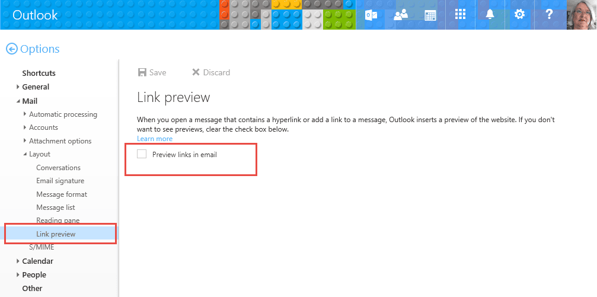Click the Save label text
This screenshot has height=297, width=597.
pos(158,72)
